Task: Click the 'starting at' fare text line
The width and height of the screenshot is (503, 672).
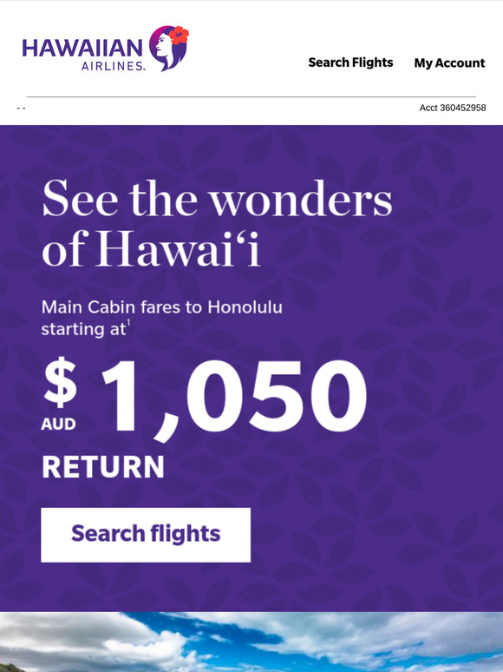Action: click(x=84, y=329)
